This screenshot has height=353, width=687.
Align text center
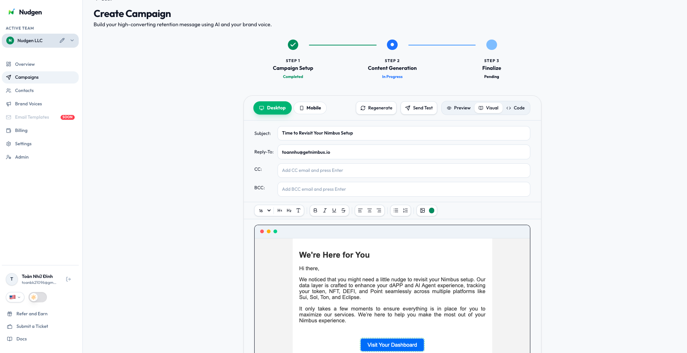point(370,211)
